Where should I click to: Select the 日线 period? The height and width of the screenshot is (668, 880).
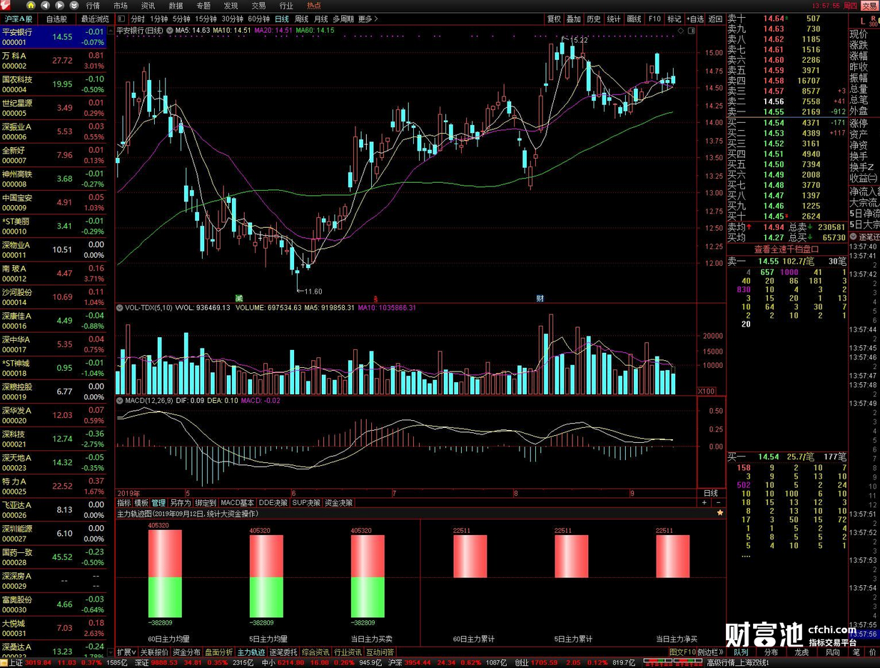pyautogui.click(x=282, y=19)
